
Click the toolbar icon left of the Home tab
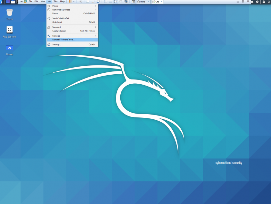(133, 2)
